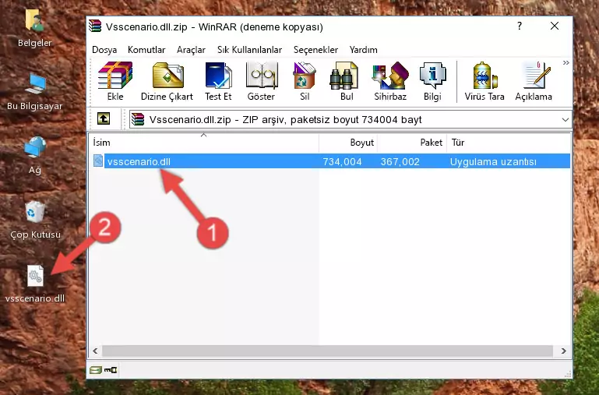Open the Seçenekler menu
Image resolution: width=599 pixels, height=395 pixels.
click(x=316, y=50)
